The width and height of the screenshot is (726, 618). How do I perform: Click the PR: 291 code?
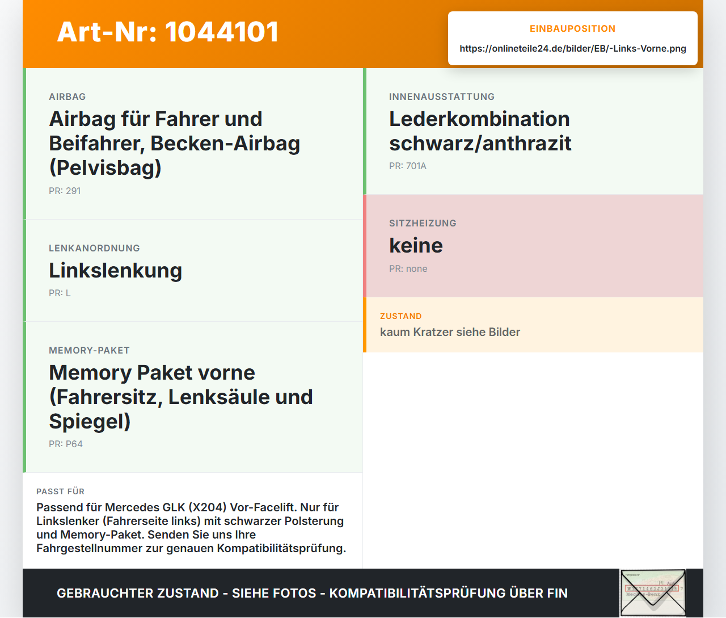tap(65, 191)
